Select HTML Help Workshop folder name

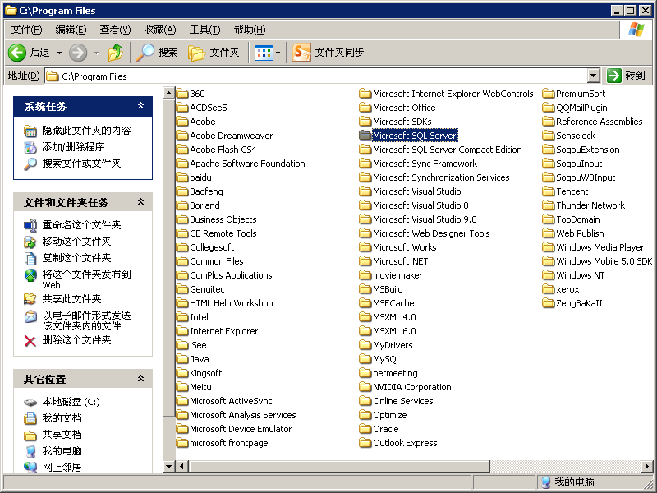[x=232, y=303]
